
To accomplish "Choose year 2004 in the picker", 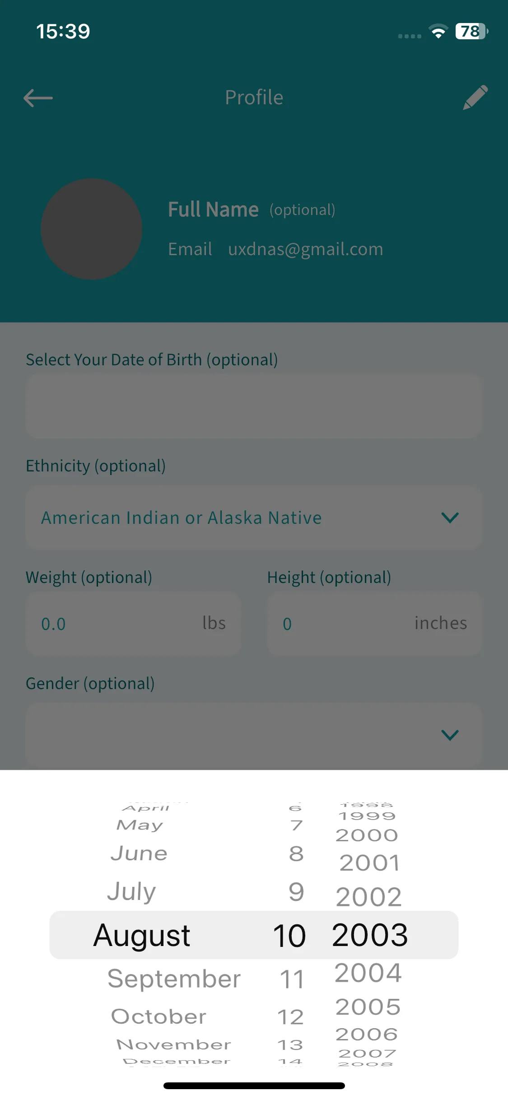I will [368, 973].
